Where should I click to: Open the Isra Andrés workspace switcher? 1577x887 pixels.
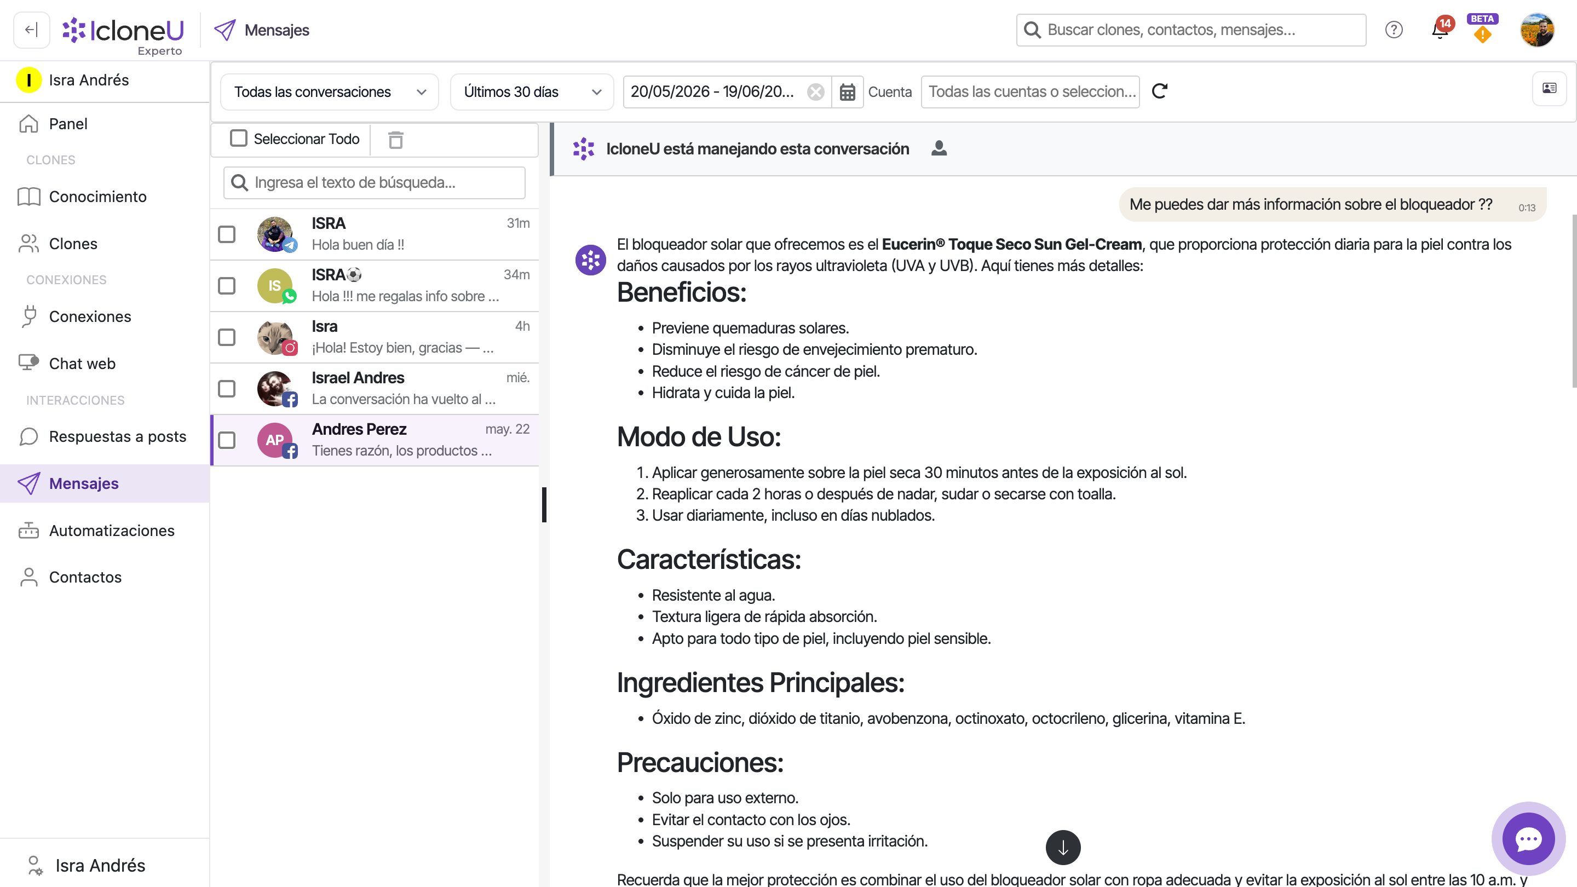[x=105, y=80]
